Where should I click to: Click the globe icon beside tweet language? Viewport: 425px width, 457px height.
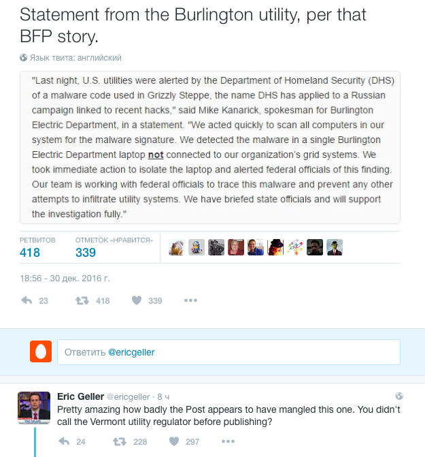tap(24, 58)
